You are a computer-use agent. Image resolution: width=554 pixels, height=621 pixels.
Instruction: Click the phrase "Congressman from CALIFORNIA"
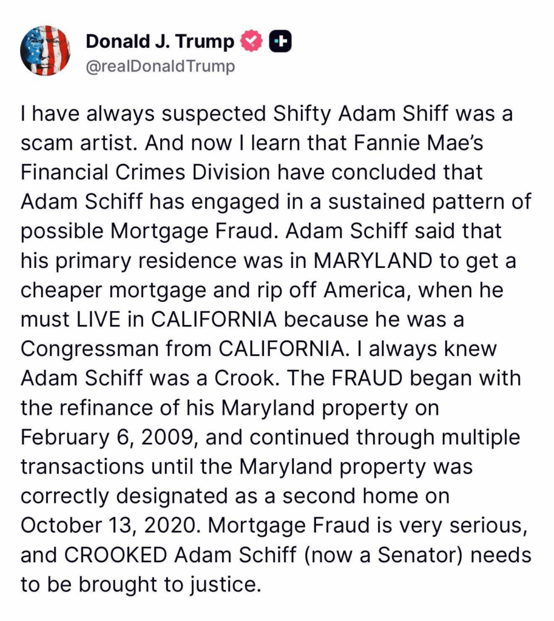coord(183,349)
